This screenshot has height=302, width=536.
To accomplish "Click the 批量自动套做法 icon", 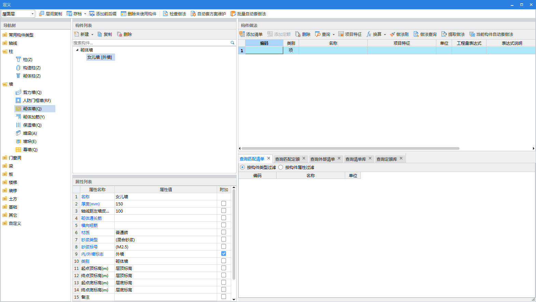I will (x=233, y=14).
